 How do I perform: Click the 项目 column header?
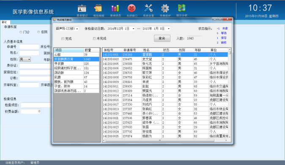click(x=69, y=50)
